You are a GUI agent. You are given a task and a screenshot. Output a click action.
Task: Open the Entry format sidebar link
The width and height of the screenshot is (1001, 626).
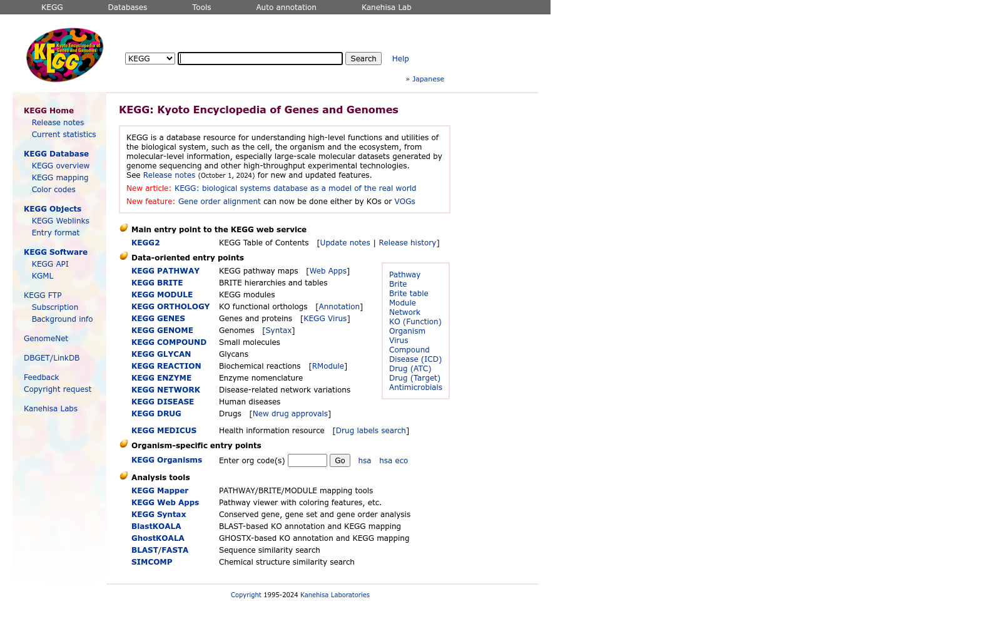[56, 233]
